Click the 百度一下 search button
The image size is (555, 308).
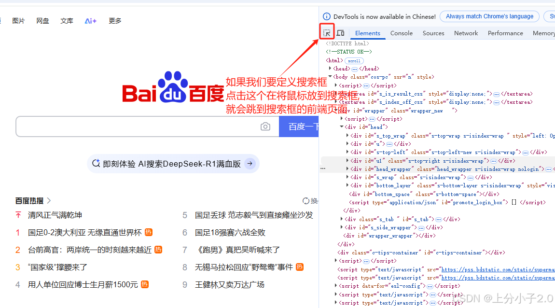(299, 126)
